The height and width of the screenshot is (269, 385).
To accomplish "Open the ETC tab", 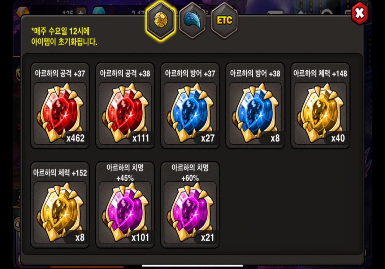I will click(x=224, y=20).
